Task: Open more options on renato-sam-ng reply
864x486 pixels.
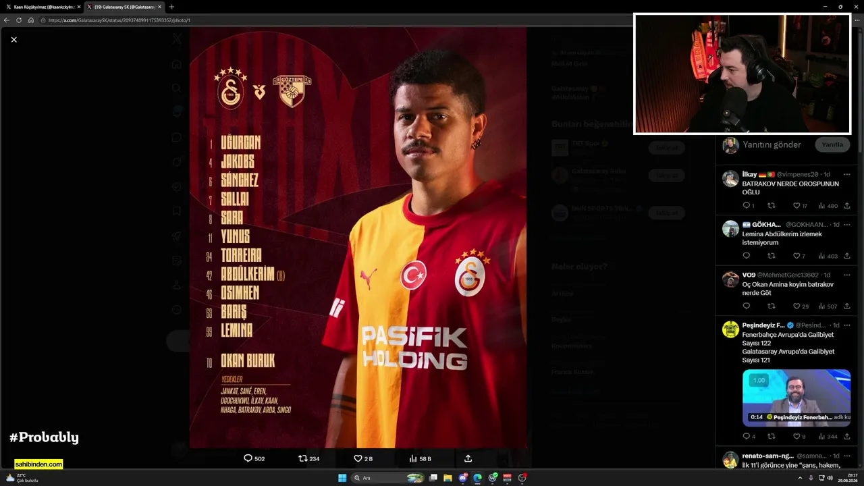Action: tap(846, 456)
